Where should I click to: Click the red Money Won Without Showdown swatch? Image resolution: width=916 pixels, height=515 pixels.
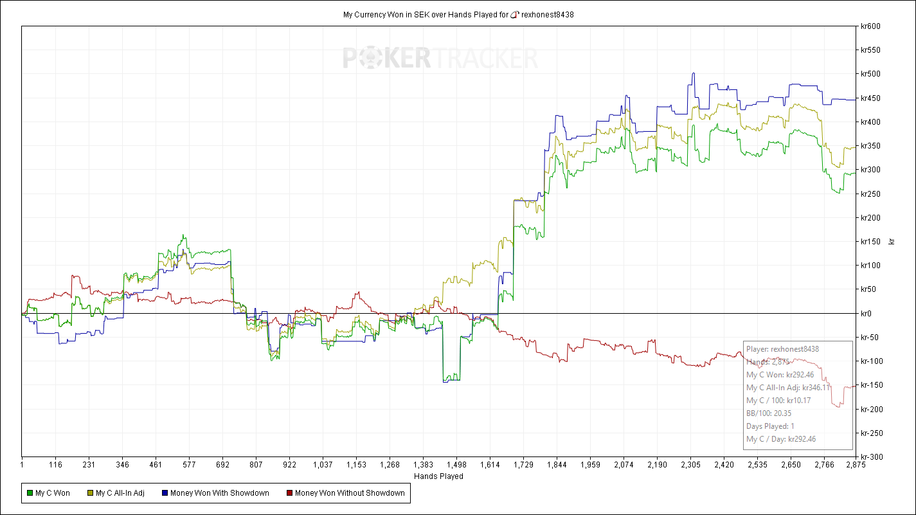[289, 493]
